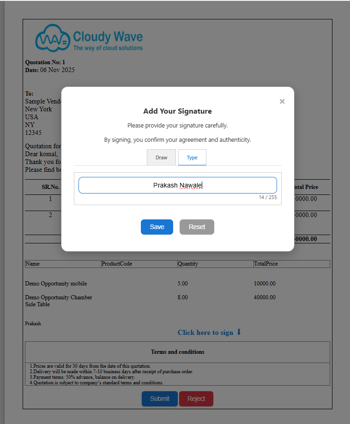350x424 pixels.
Task: Click the TotalPrice column header
Action: click(x=266, y=264)
